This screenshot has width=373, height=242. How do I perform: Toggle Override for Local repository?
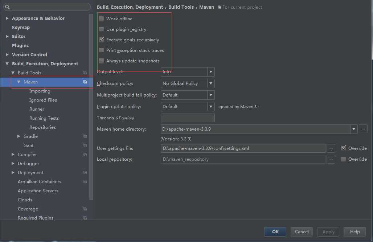(x=343, y=159)
